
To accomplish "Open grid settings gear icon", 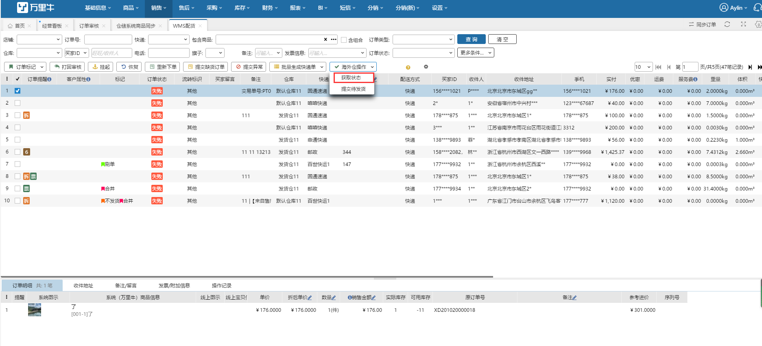I will (426, 67).
